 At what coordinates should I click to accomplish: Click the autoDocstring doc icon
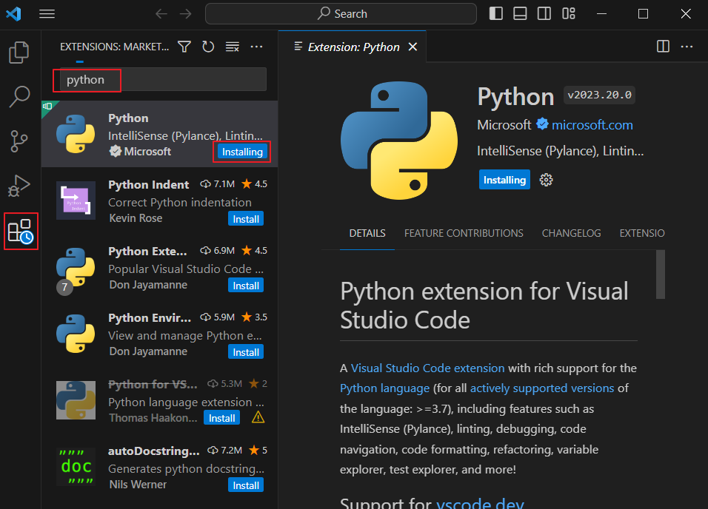click(76, 467)
